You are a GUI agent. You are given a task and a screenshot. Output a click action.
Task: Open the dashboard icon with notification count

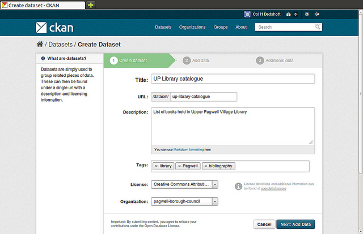(292, 14)
